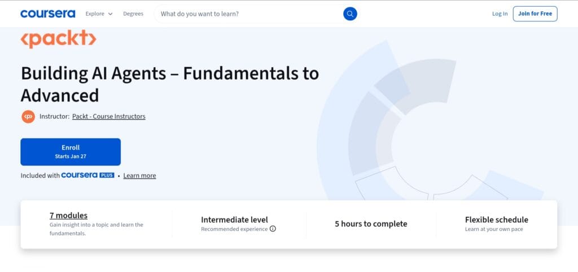578x272 pixels.
Task: Click the '5 hours to complete' text
Action: click(x=371, y=224)
